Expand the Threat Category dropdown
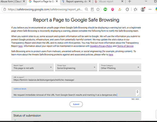157x122 pixels. [120, 67]
